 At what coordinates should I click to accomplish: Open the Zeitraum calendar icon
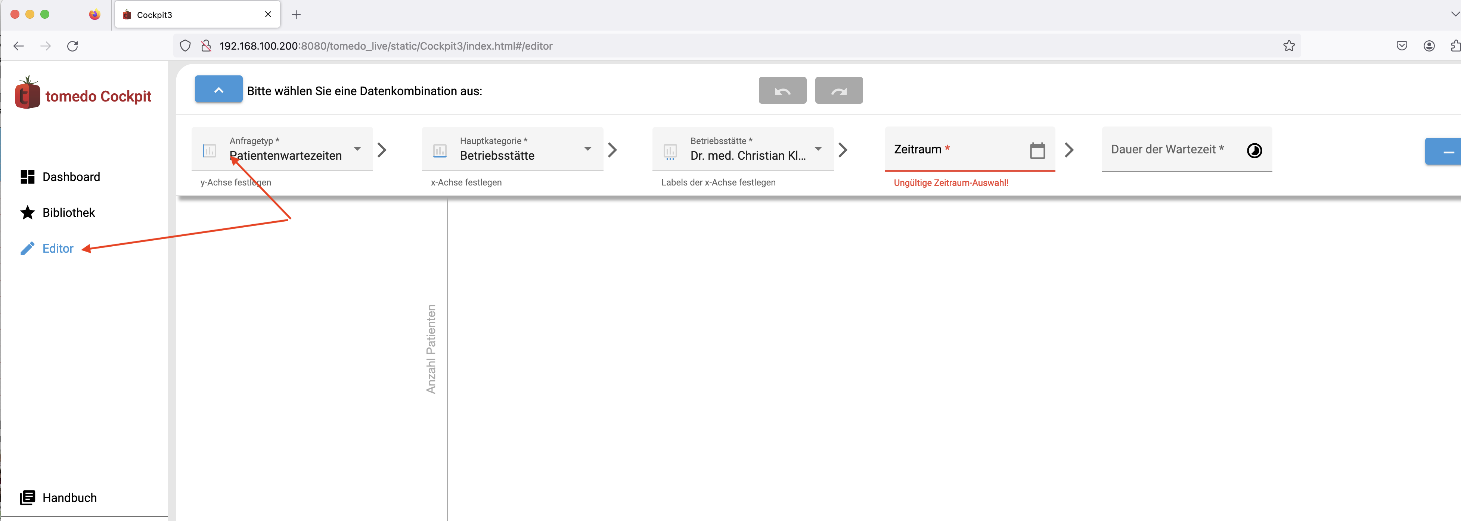tap(1037, 150)
